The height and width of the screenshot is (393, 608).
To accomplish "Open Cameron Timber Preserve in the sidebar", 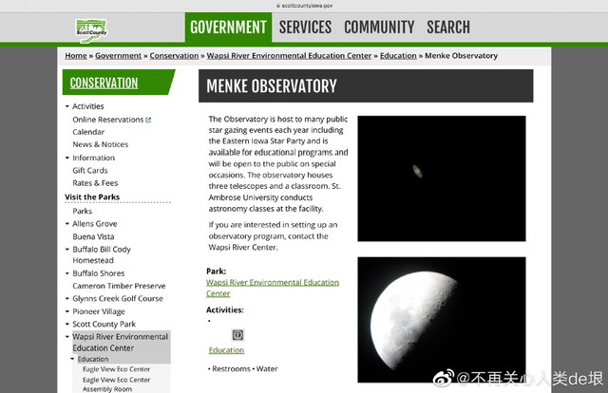I will pos(119,286).
